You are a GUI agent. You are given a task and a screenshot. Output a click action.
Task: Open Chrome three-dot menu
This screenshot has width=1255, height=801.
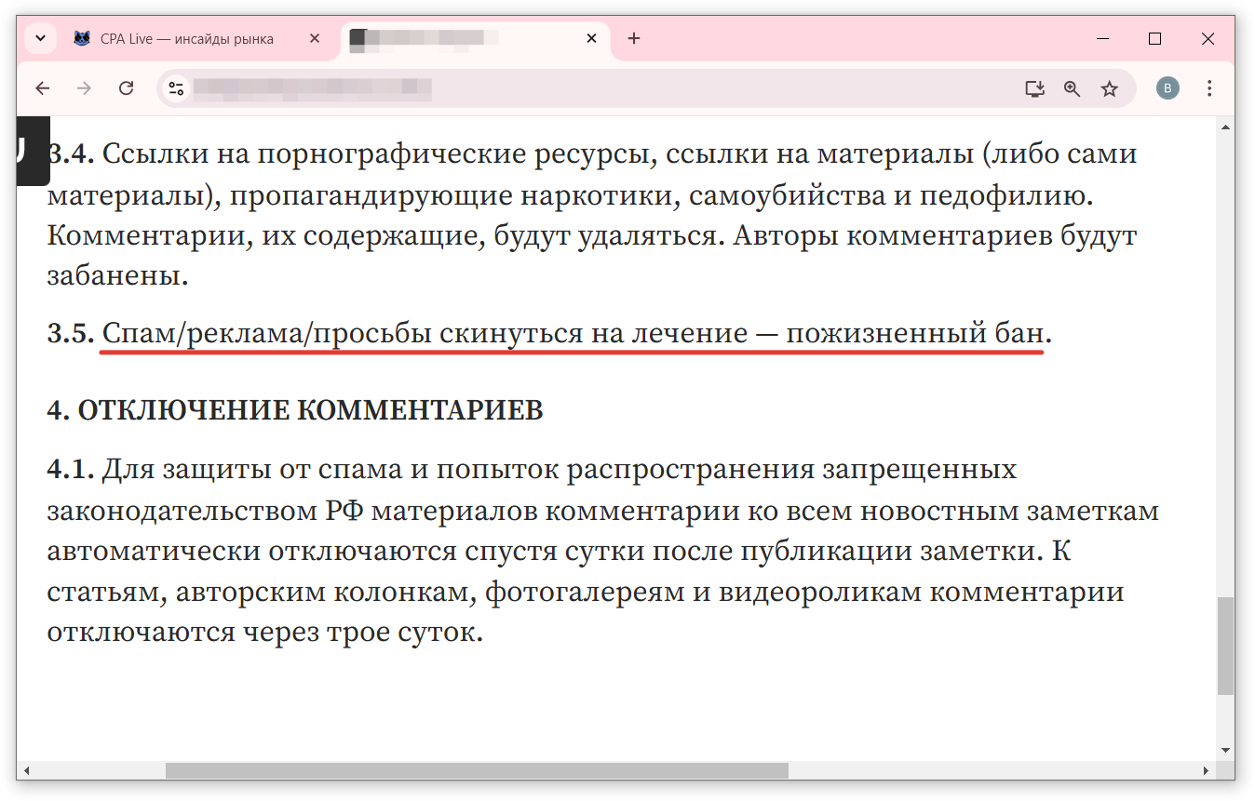pos(1209,88)
